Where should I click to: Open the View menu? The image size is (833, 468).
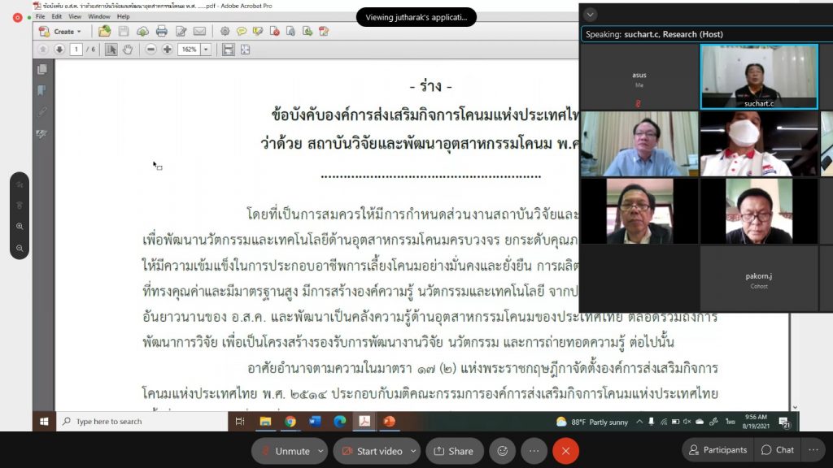click(x=75, y=16)
